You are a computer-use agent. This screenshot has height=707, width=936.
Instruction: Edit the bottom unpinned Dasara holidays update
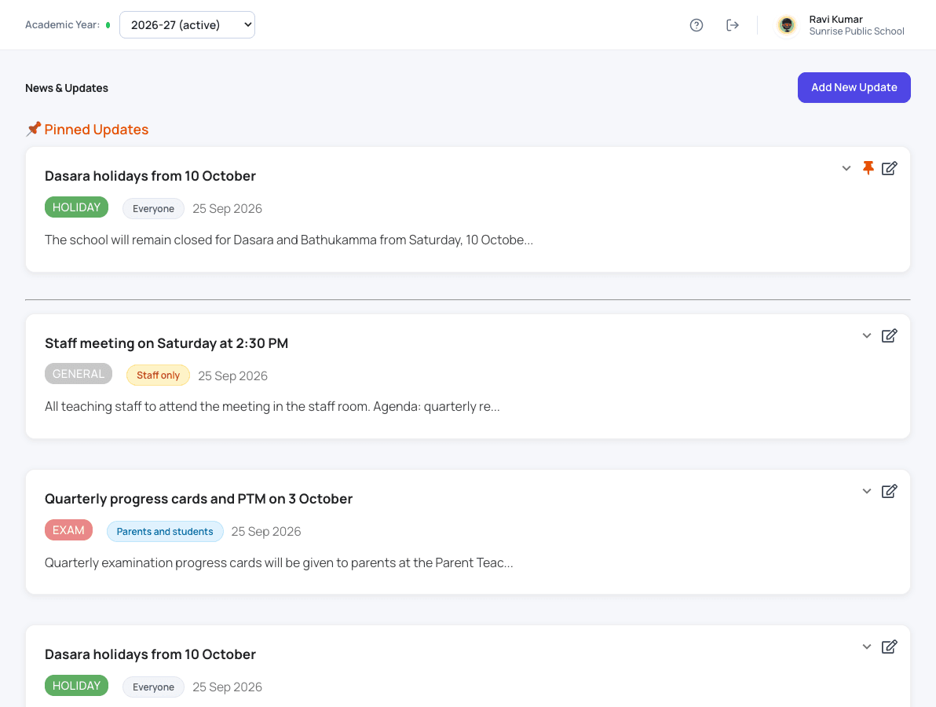click(x=890, y=647)
